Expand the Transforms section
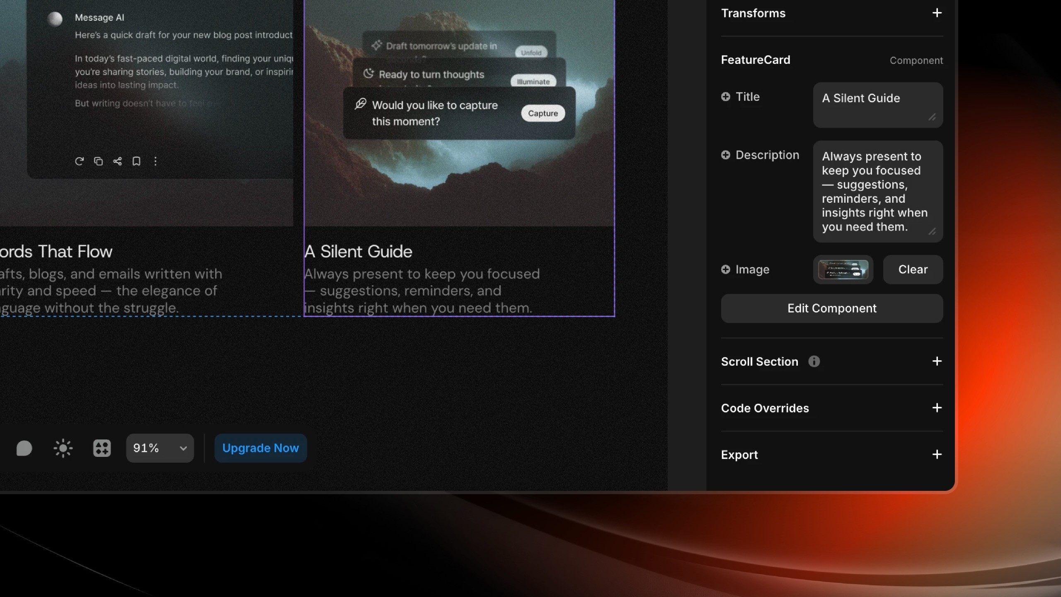The width and height of the screenshot is (1061, 597). 937,13
